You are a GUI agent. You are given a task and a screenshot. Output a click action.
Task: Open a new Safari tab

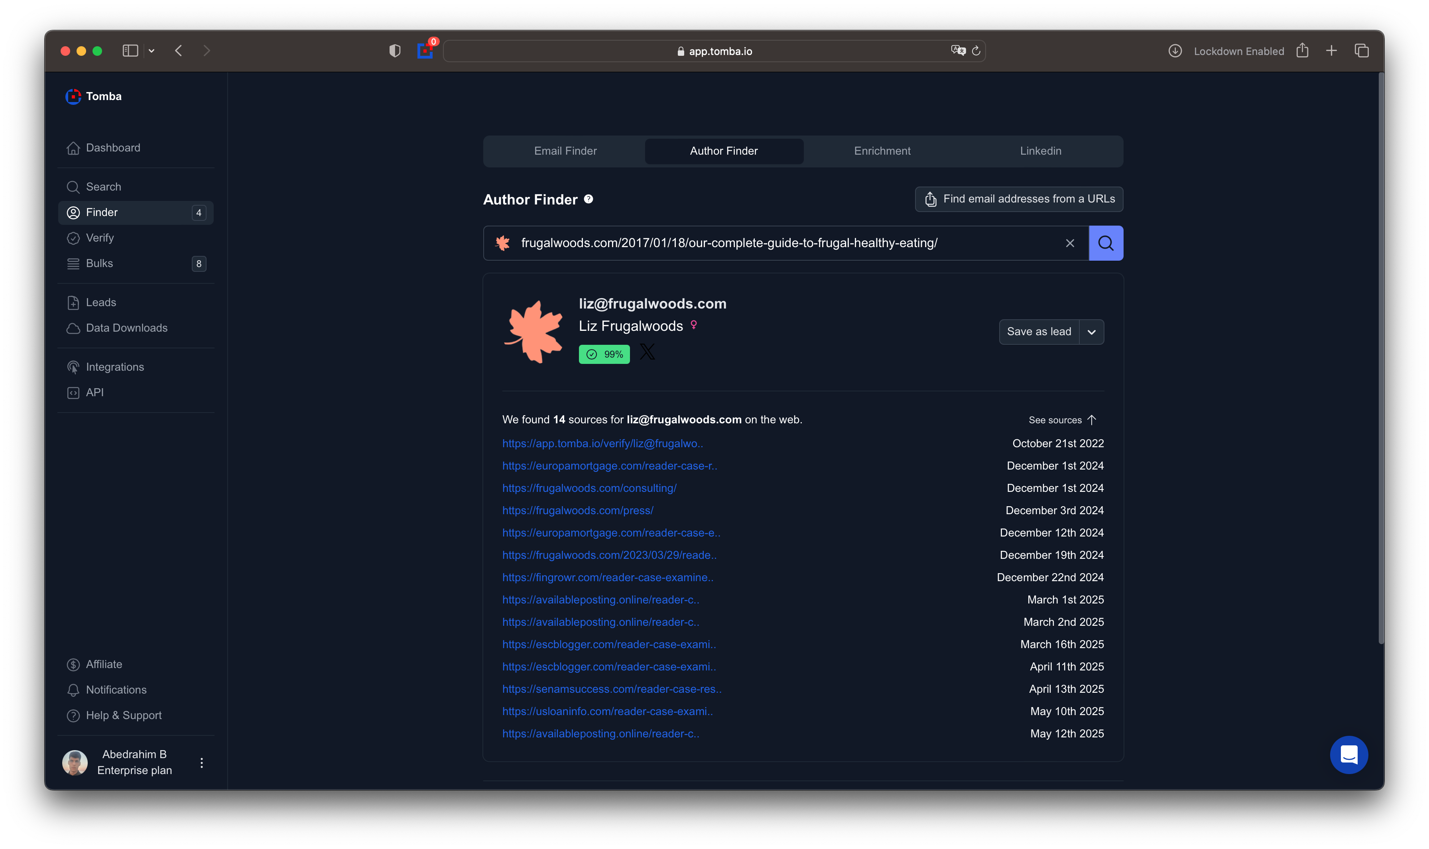1331,51
